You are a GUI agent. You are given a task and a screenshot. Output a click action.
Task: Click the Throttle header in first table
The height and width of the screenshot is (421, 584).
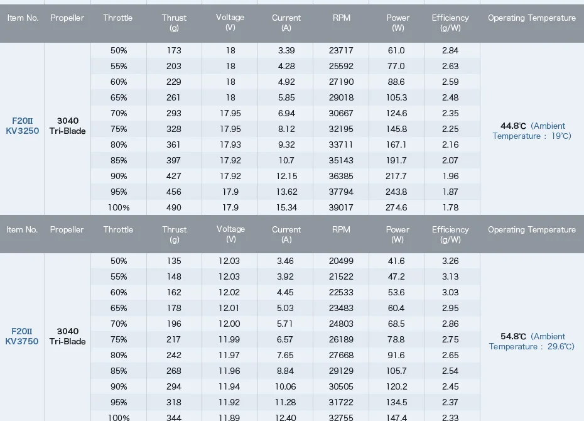(x=117, y=18)
